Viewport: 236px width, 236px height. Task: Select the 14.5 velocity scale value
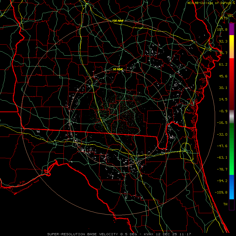pyautogui.click(x=223, y=99)
